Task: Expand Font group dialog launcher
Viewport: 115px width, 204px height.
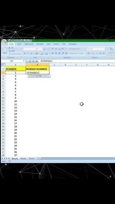Action: pyautogui.click(x=49, y=57)
